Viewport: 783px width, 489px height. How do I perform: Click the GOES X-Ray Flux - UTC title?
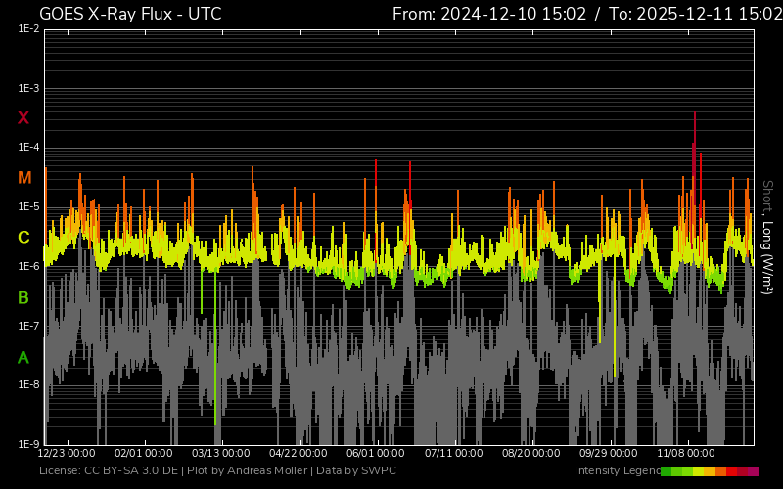(130, 14)
